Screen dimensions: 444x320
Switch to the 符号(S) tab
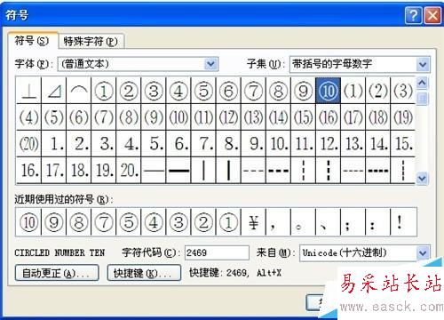(x=32, y=41)
